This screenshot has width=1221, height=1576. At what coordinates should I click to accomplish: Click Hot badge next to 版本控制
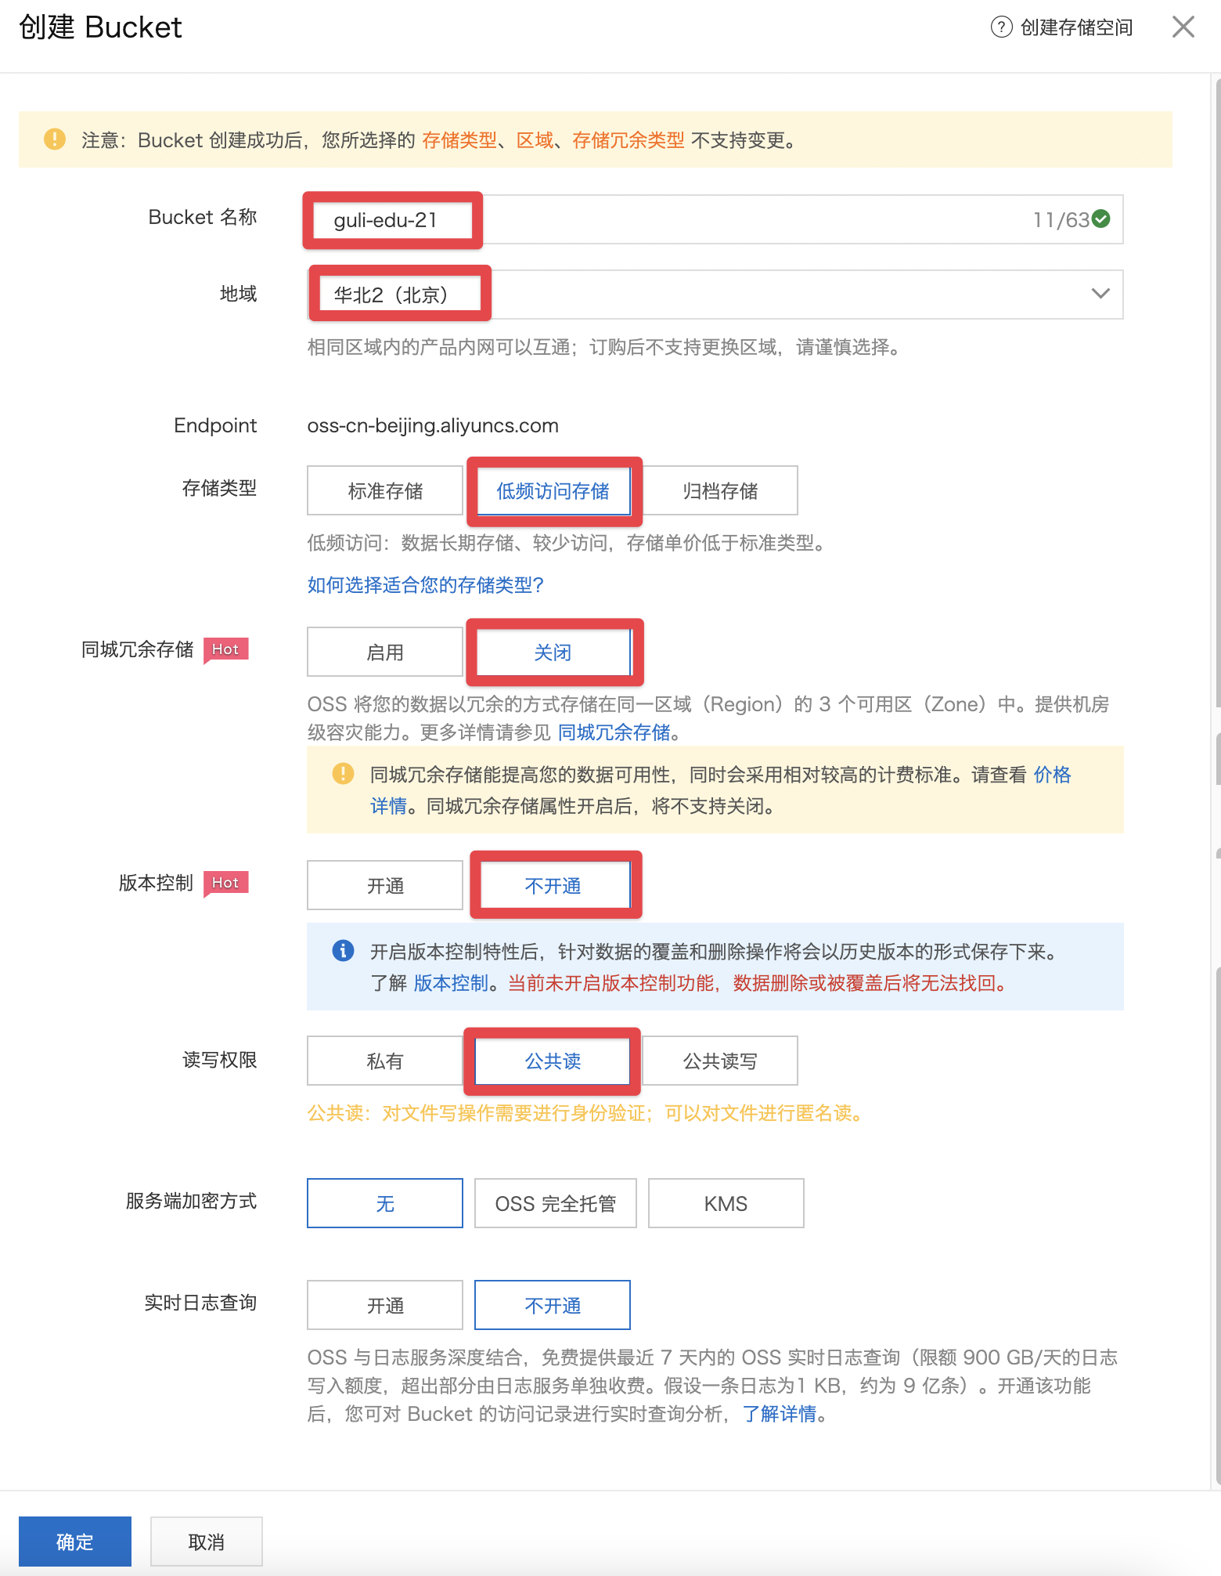coord(225,883)
